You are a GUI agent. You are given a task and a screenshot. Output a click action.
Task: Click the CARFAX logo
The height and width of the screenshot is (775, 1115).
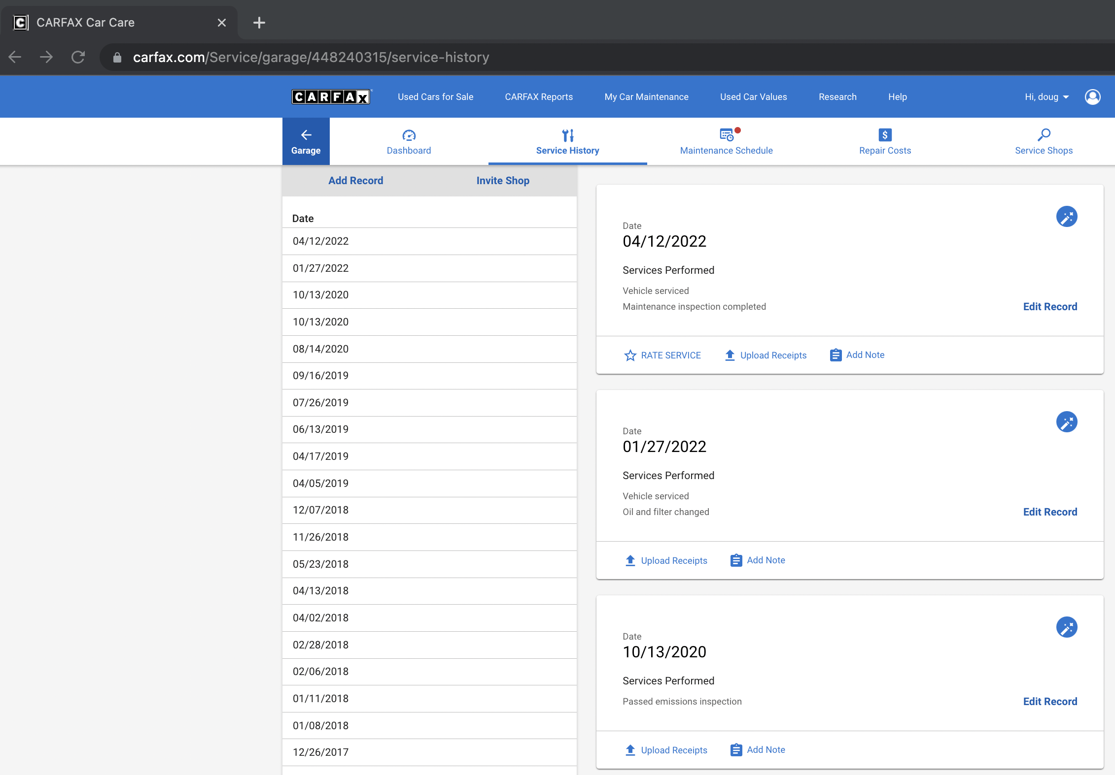tap(331, 97)
